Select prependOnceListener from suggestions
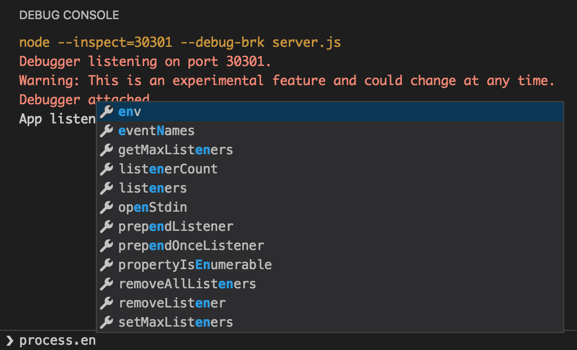The image size is (577, 350). pyautogui.click(x=191, y=246)
